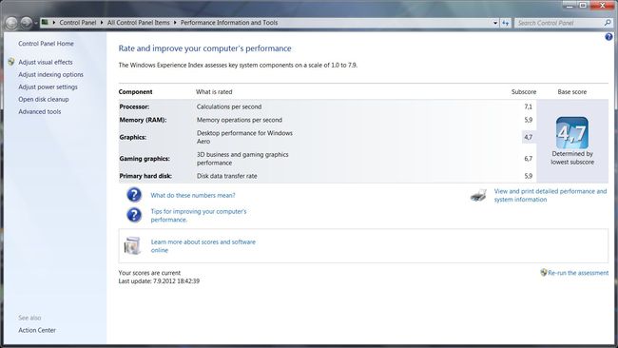Click the printer icon
The height and width of the screenshot is (348, 618).
point(478,195)
